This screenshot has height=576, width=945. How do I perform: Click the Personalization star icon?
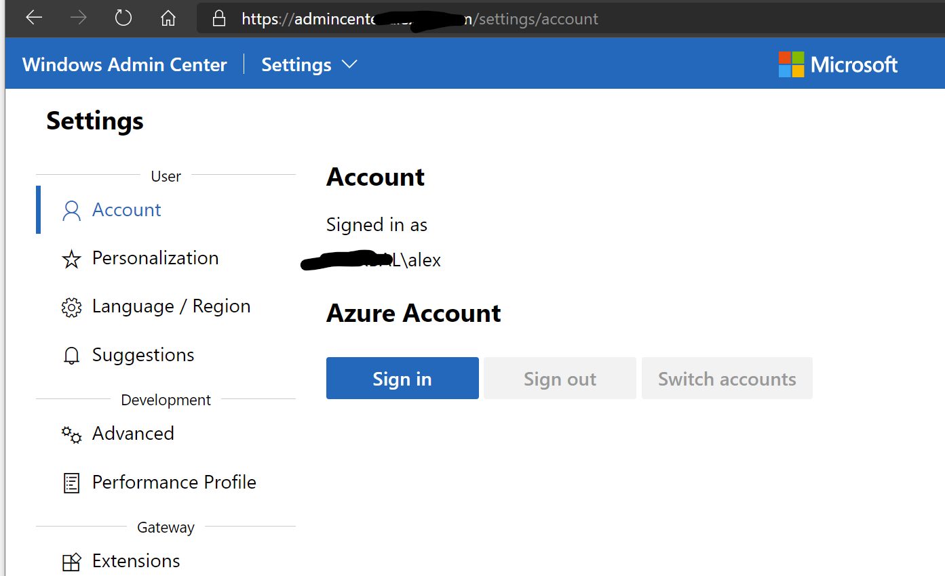71,258
